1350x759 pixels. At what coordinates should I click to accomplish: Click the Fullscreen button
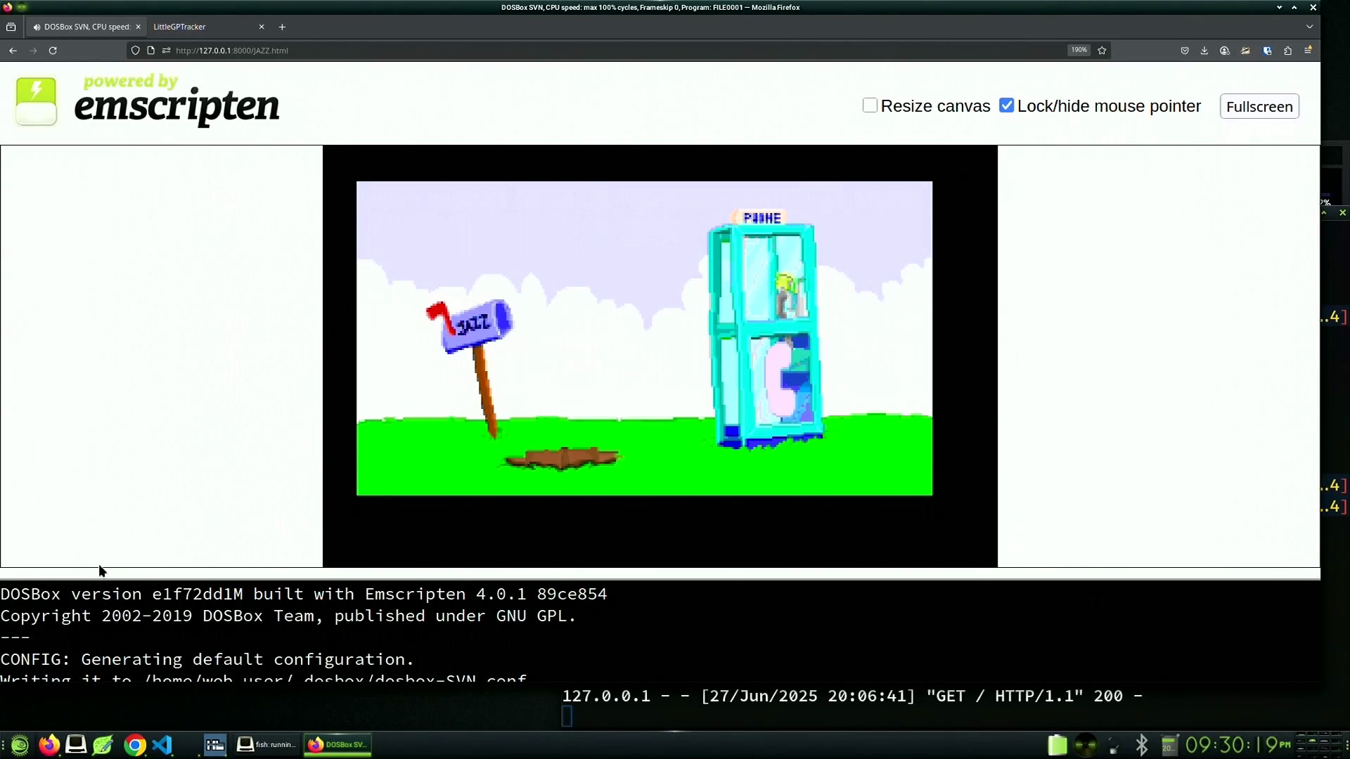click(1259, 106)
